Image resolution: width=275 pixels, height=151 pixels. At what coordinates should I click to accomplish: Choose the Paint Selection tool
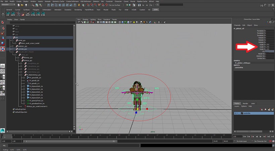pos(3,33)
